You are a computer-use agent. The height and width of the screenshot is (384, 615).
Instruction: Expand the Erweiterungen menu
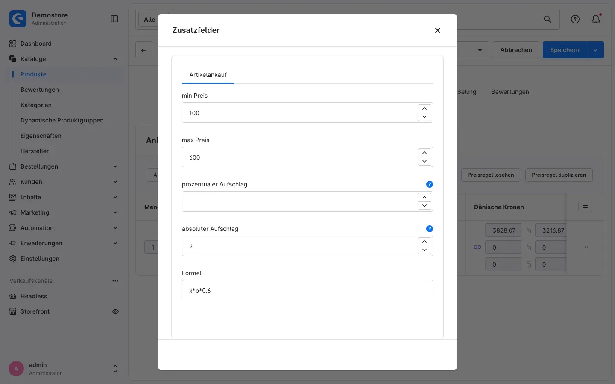coord(115,243)
